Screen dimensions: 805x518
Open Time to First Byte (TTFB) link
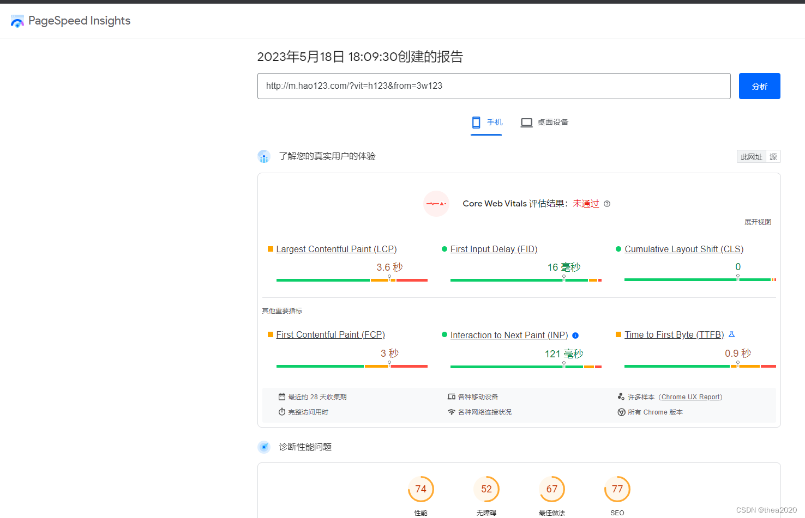coord(674,334)
